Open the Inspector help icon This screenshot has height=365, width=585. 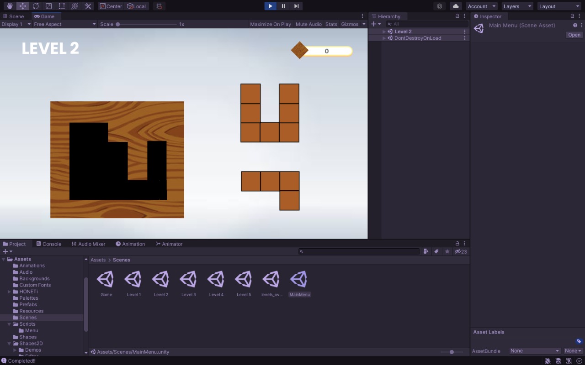pos(575,25)
